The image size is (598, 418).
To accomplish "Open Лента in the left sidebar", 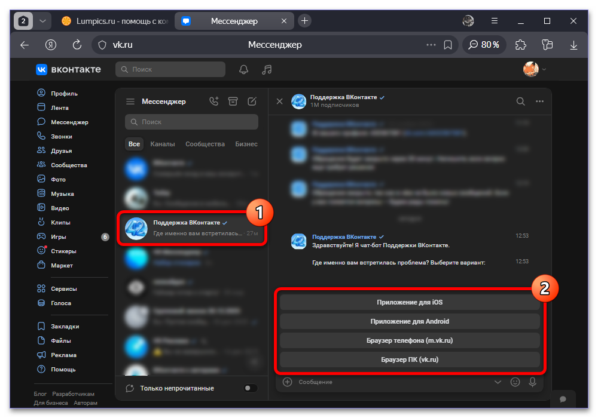I will (x=59, y=107).
